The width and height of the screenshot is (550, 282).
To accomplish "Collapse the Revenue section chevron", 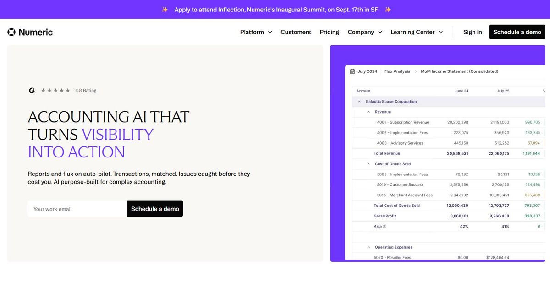I will [x=368, y=112].
